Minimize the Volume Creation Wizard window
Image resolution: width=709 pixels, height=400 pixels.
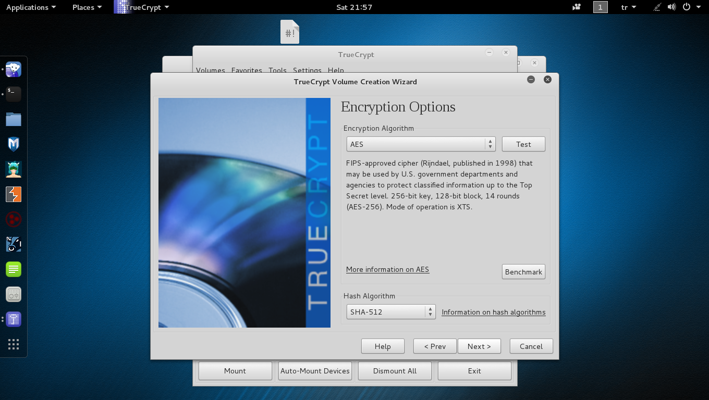click(x=531, y=80)
